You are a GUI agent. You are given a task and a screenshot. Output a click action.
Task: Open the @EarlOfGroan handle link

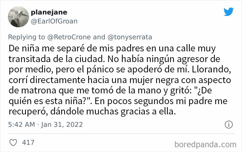tap(54, 21)
